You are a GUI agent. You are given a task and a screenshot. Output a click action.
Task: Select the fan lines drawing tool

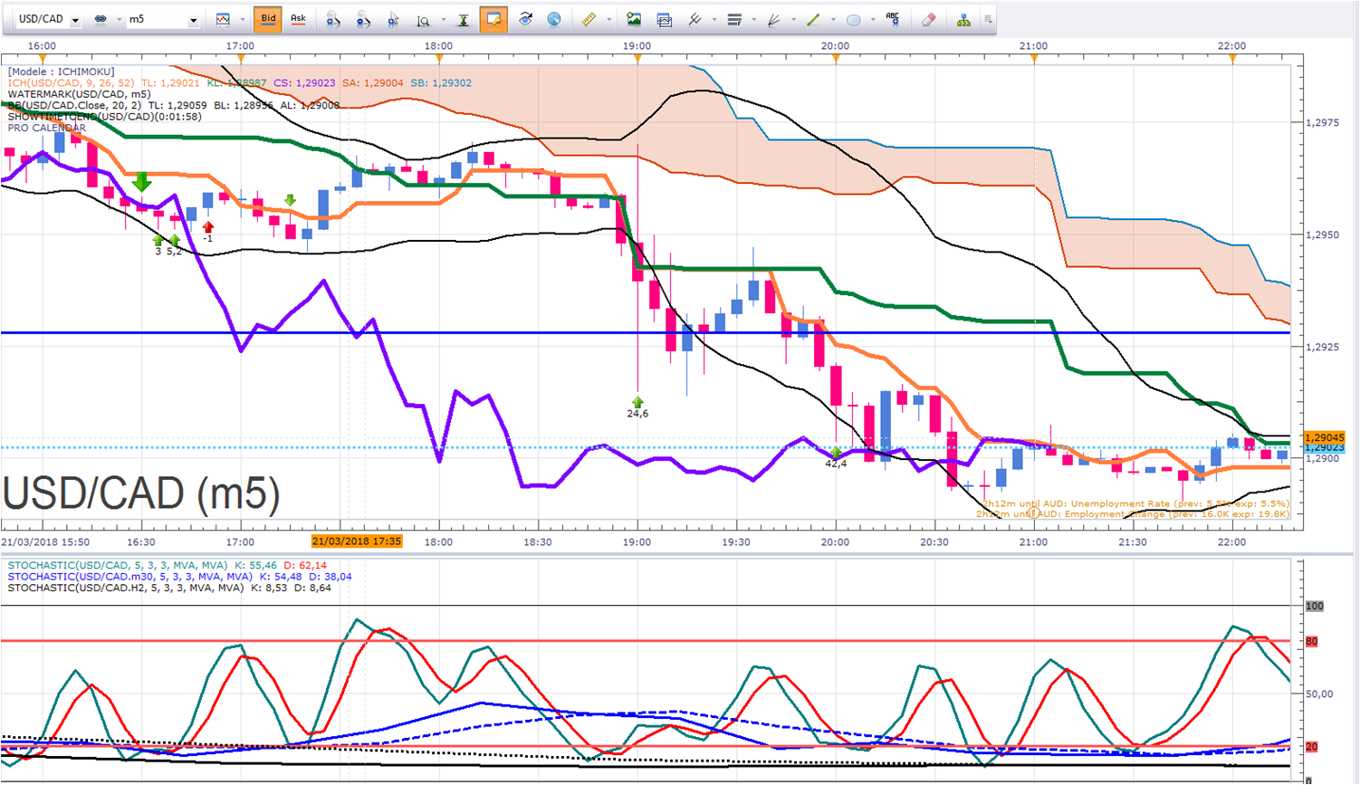coord(774,19)
